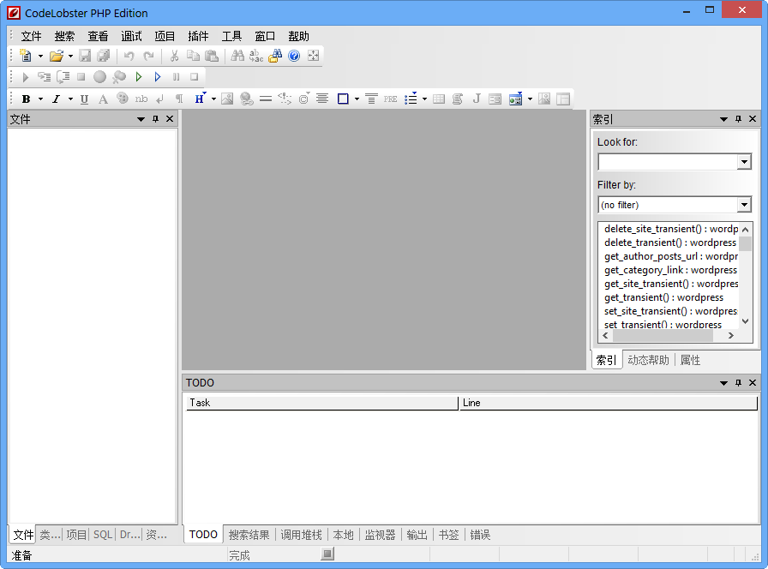Viewport: 768px width, 569px height.
Task: Click the horizontal rule icon
Action: click(266, 99)
